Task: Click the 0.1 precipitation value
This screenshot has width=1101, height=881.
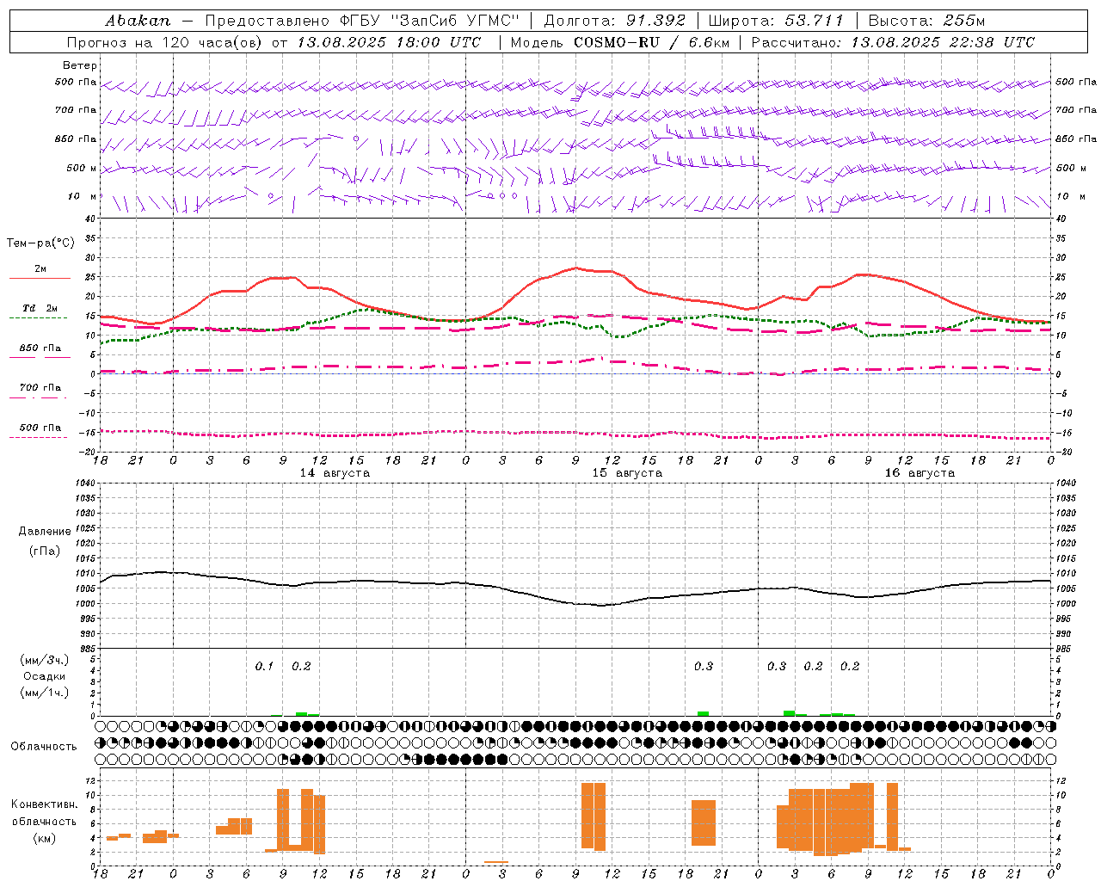Action: [x=264, y=666]
